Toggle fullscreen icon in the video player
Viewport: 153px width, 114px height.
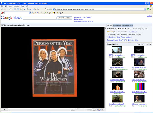[94, 110]
